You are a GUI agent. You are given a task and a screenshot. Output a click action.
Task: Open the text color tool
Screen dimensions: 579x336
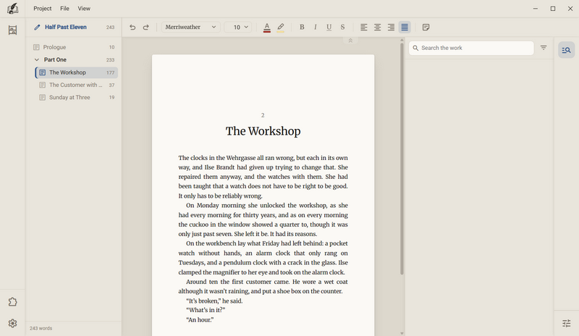click(267, 28)
